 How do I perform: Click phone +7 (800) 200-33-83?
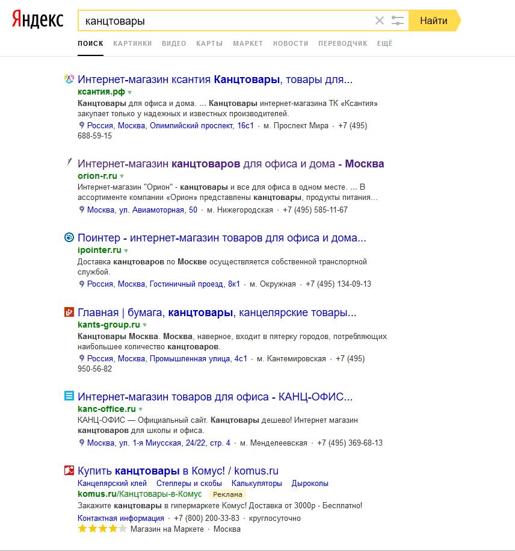pyautogui.click(x=206, y=518)
